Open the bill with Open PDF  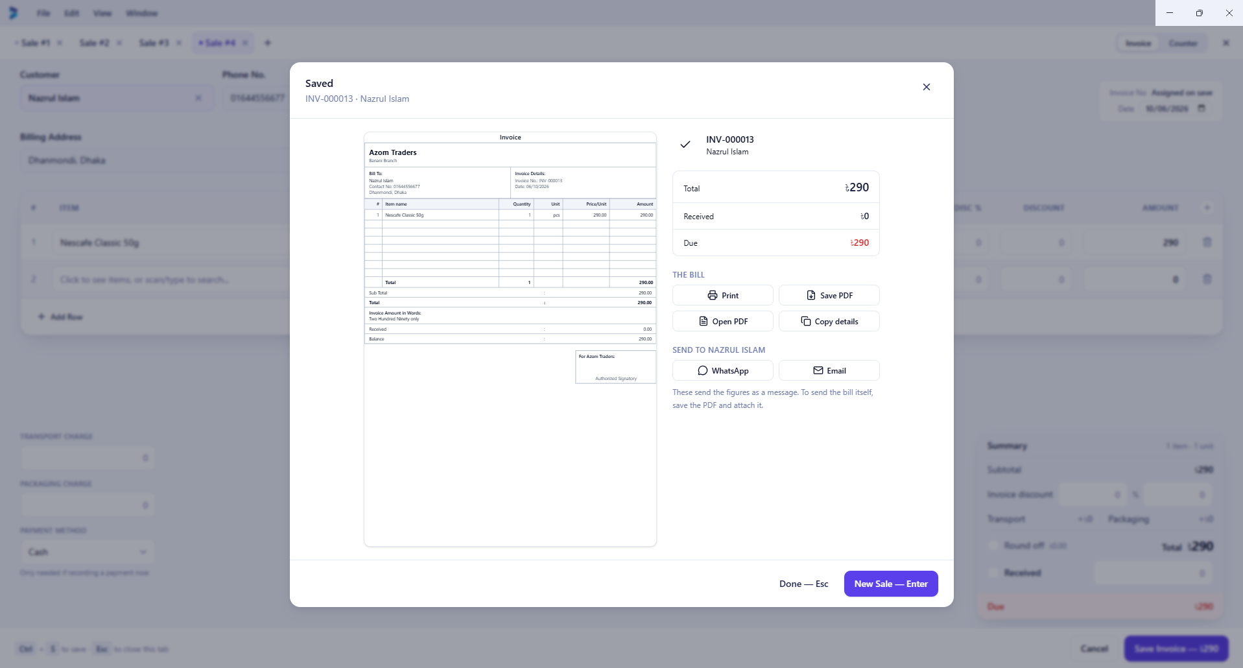(x=722, y=321)
